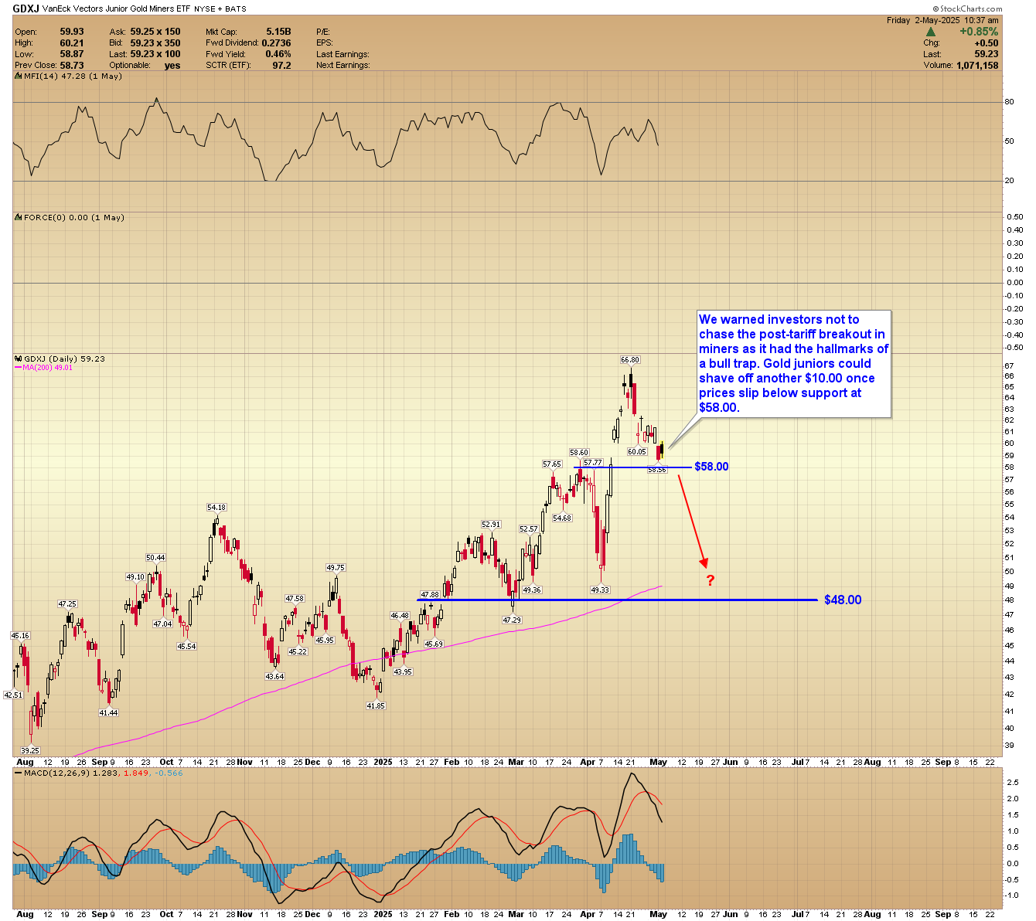Click the 47.25 price label
Image resolution: width=1036 pixels, height=921 pixels.
point(67,604)
